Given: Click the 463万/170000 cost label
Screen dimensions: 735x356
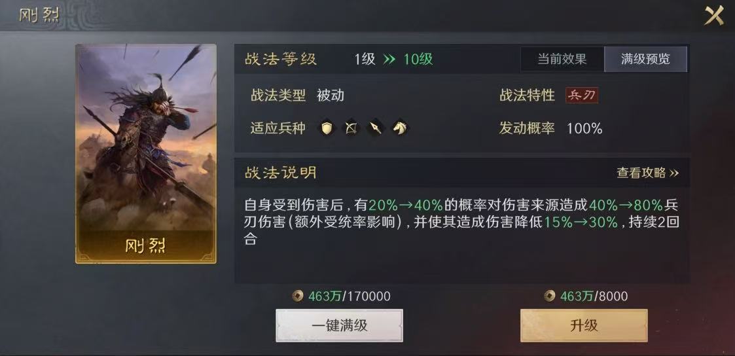Looking at the screenshot, I should [350, 296].
